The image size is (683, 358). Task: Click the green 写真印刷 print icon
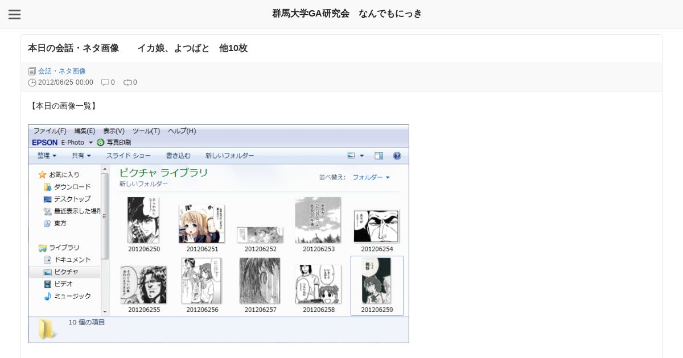coord(101,143)
